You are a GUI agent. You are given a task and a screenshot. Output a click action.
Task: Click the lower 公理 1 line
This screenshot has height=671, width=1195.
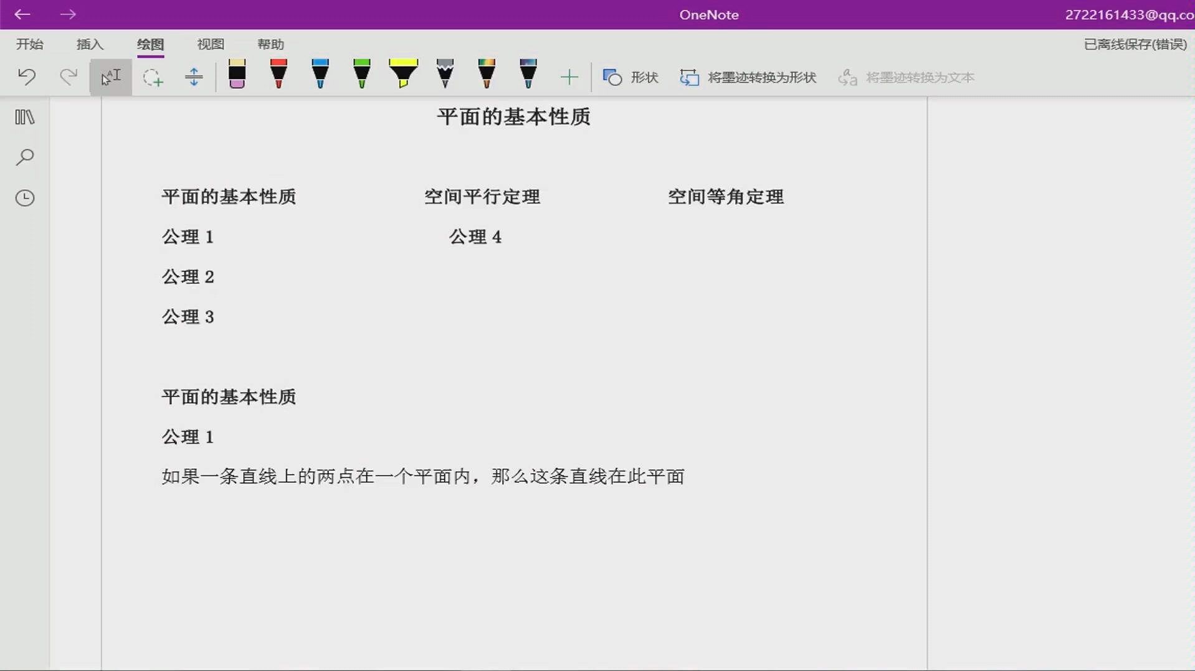click(x=188, y=437)
